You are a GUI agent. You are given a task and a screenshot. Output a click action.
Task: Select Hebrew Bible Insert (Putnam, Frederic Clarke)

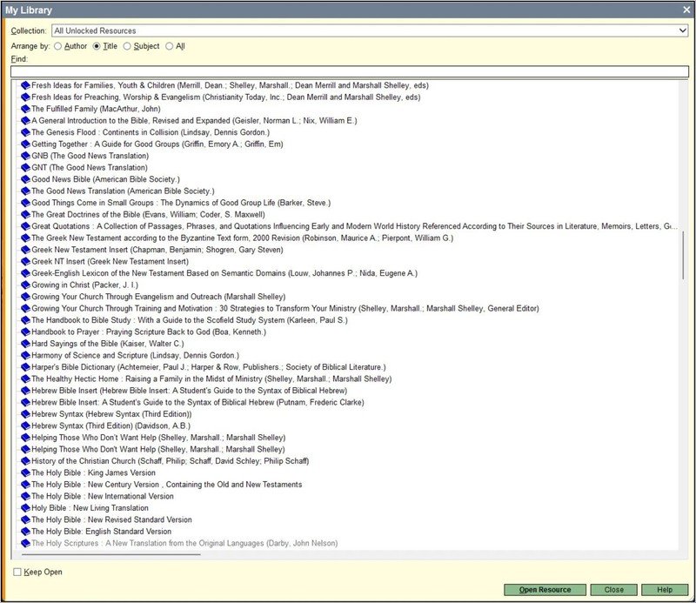point(197,402)
